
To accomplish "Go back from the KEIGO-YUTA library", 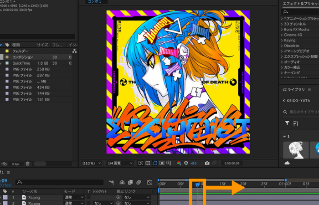I will coord(284,100).
